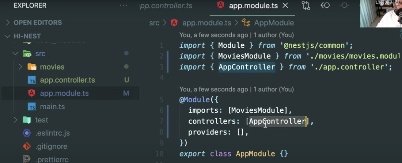Screen dimensions: 402x163
Task: Close the app.module.ts tab
Action: click(x=285, y=5)
